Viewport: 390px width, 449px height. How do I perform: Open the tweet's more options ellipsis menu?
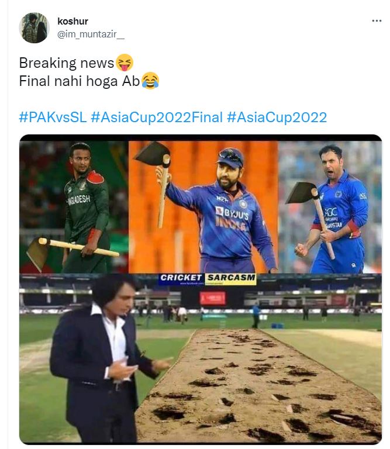[376, 20]
